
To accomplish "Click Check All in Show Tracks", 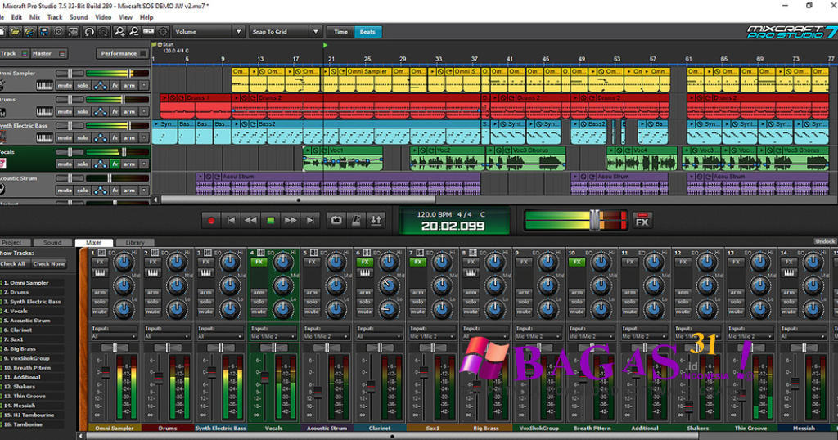I will (13, 264).
